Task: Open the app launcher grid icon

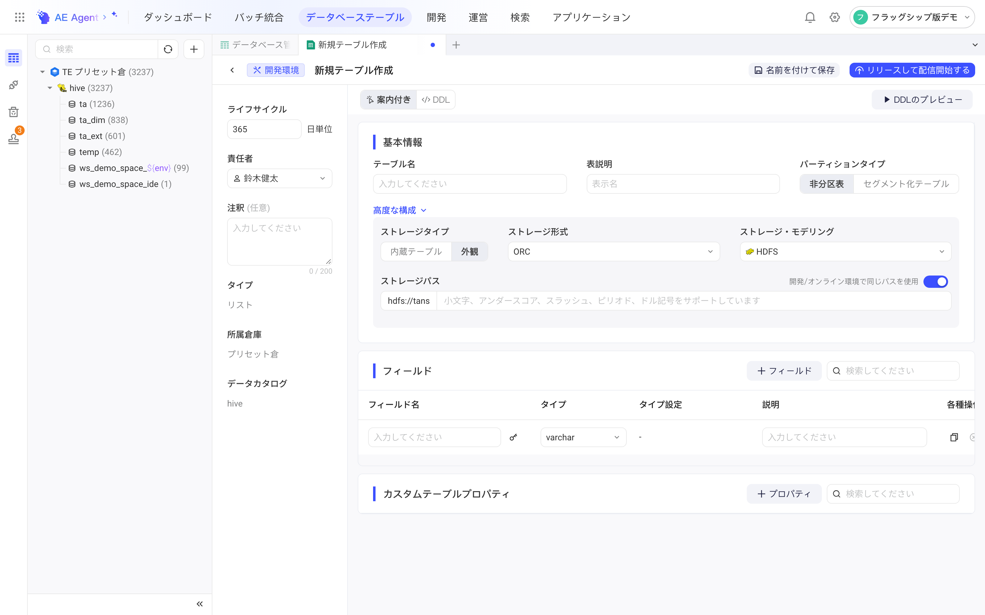Action: (19, 17)
